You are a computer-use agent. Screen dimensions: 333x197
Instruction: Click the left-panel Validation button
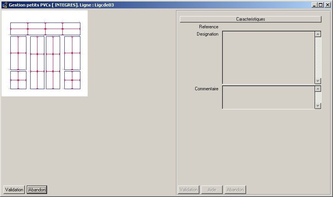[14, 190]
